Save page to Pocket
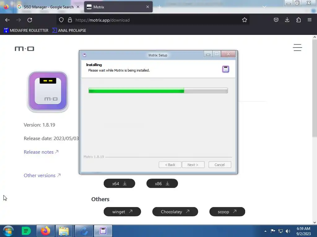 276,20
